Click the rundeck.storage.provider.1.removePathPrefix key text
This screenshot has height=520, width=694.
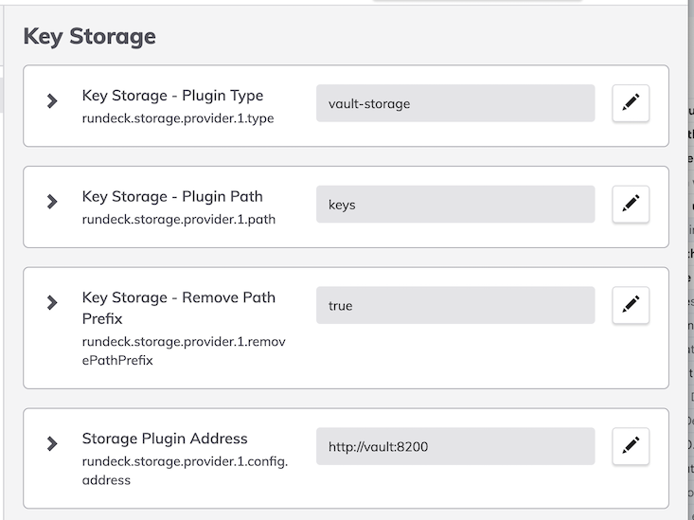tap(184, 350)
